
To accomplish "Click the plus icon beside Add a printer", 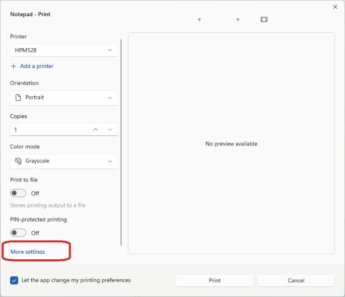I will (x=14, y=66).
